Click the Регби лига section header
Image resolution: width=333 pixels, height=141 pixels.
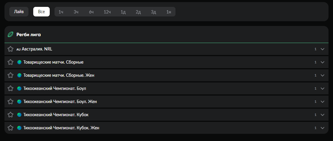coord(29,35)
